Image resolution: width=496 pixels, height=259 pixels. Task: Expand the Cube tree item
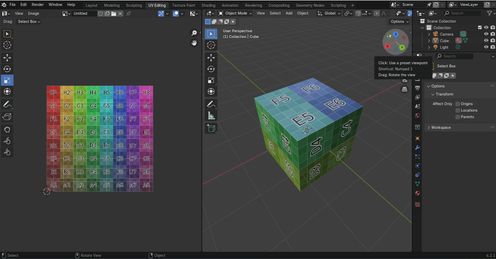(429, 41)
